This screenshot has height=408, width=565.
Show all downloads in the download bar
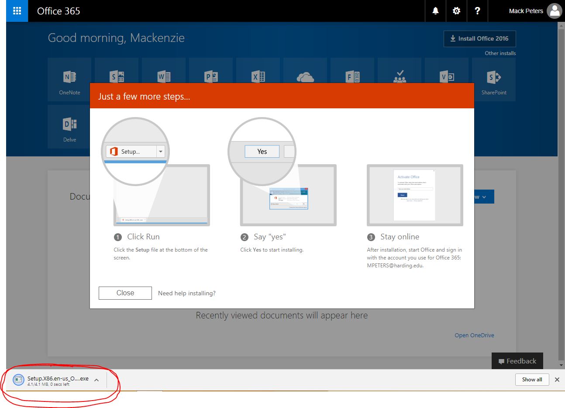[x=532, y=380]
